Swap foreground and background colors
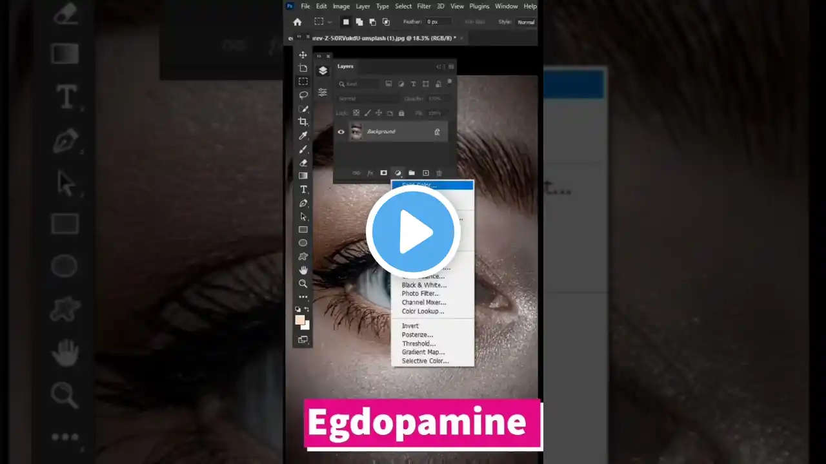The height and width of the screenshot is (464, 826). [307, 309]
